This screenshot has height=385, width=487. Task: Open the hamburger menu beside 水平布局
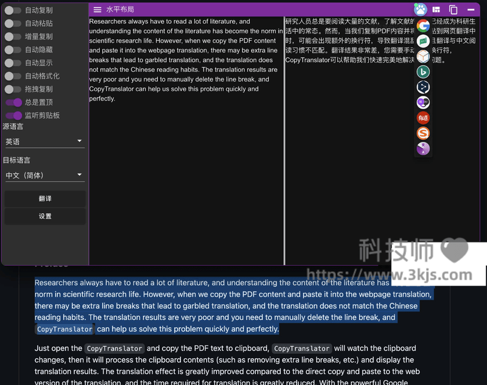click(x=97, y=10)
